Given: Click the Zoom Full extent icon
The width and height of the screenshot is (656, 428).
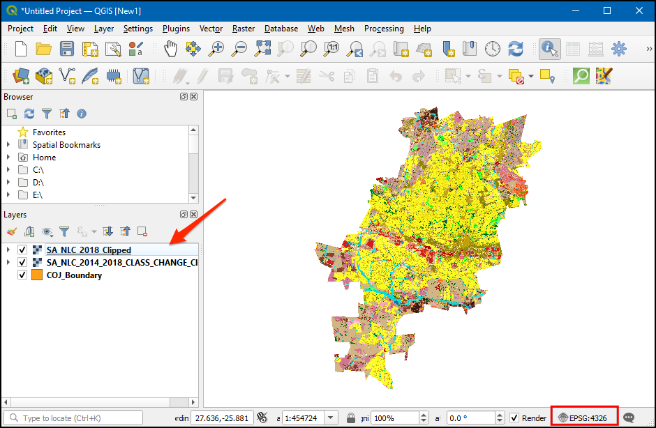Looking at the screenshot, I should point(262,49).
